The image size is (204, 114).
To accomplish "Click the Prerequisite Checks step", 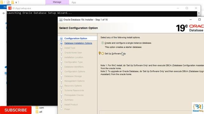I will tap(74, 95).
